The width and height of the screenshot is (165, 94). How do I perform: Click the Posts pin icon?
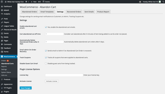click(x=2, y=19)
